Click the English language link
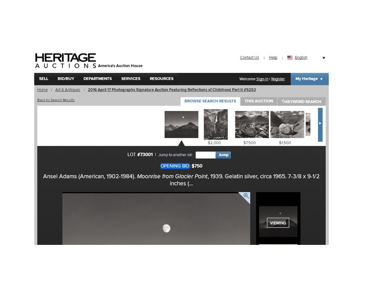The height and width of the screenshot is (282, 376). click(x=301, y=57)
